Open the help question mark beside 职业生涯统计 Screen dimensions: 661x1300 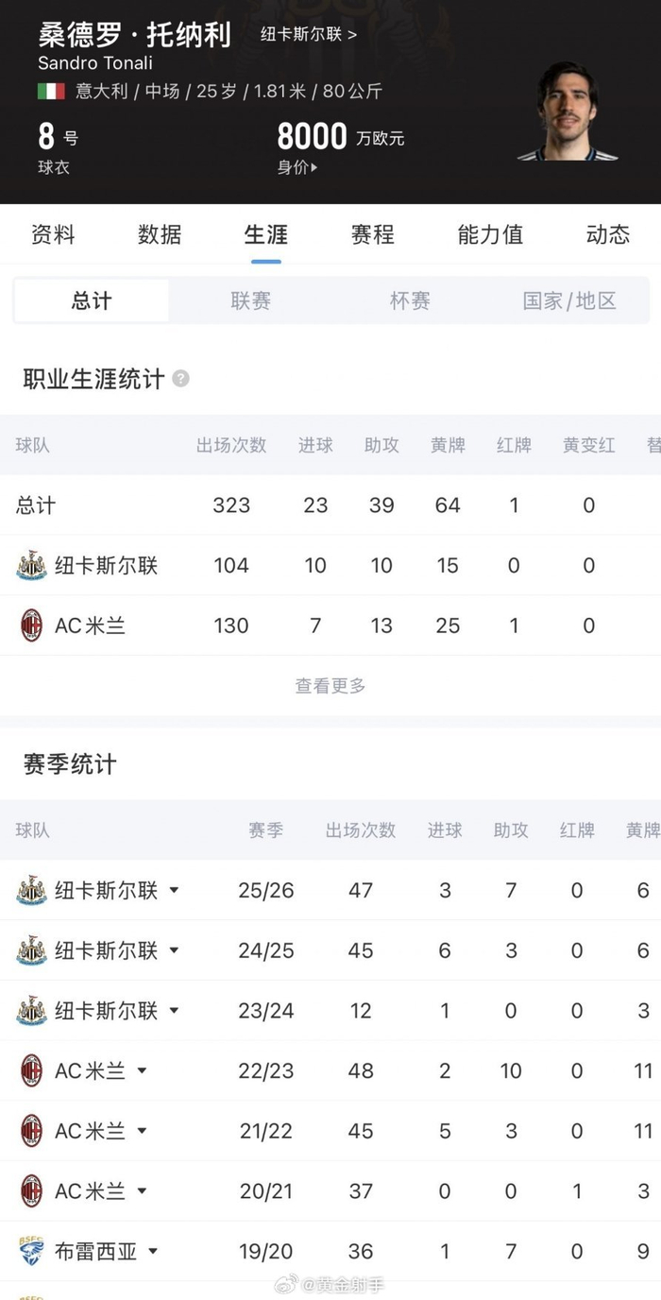pyautogui.click(x=179, y=378)
